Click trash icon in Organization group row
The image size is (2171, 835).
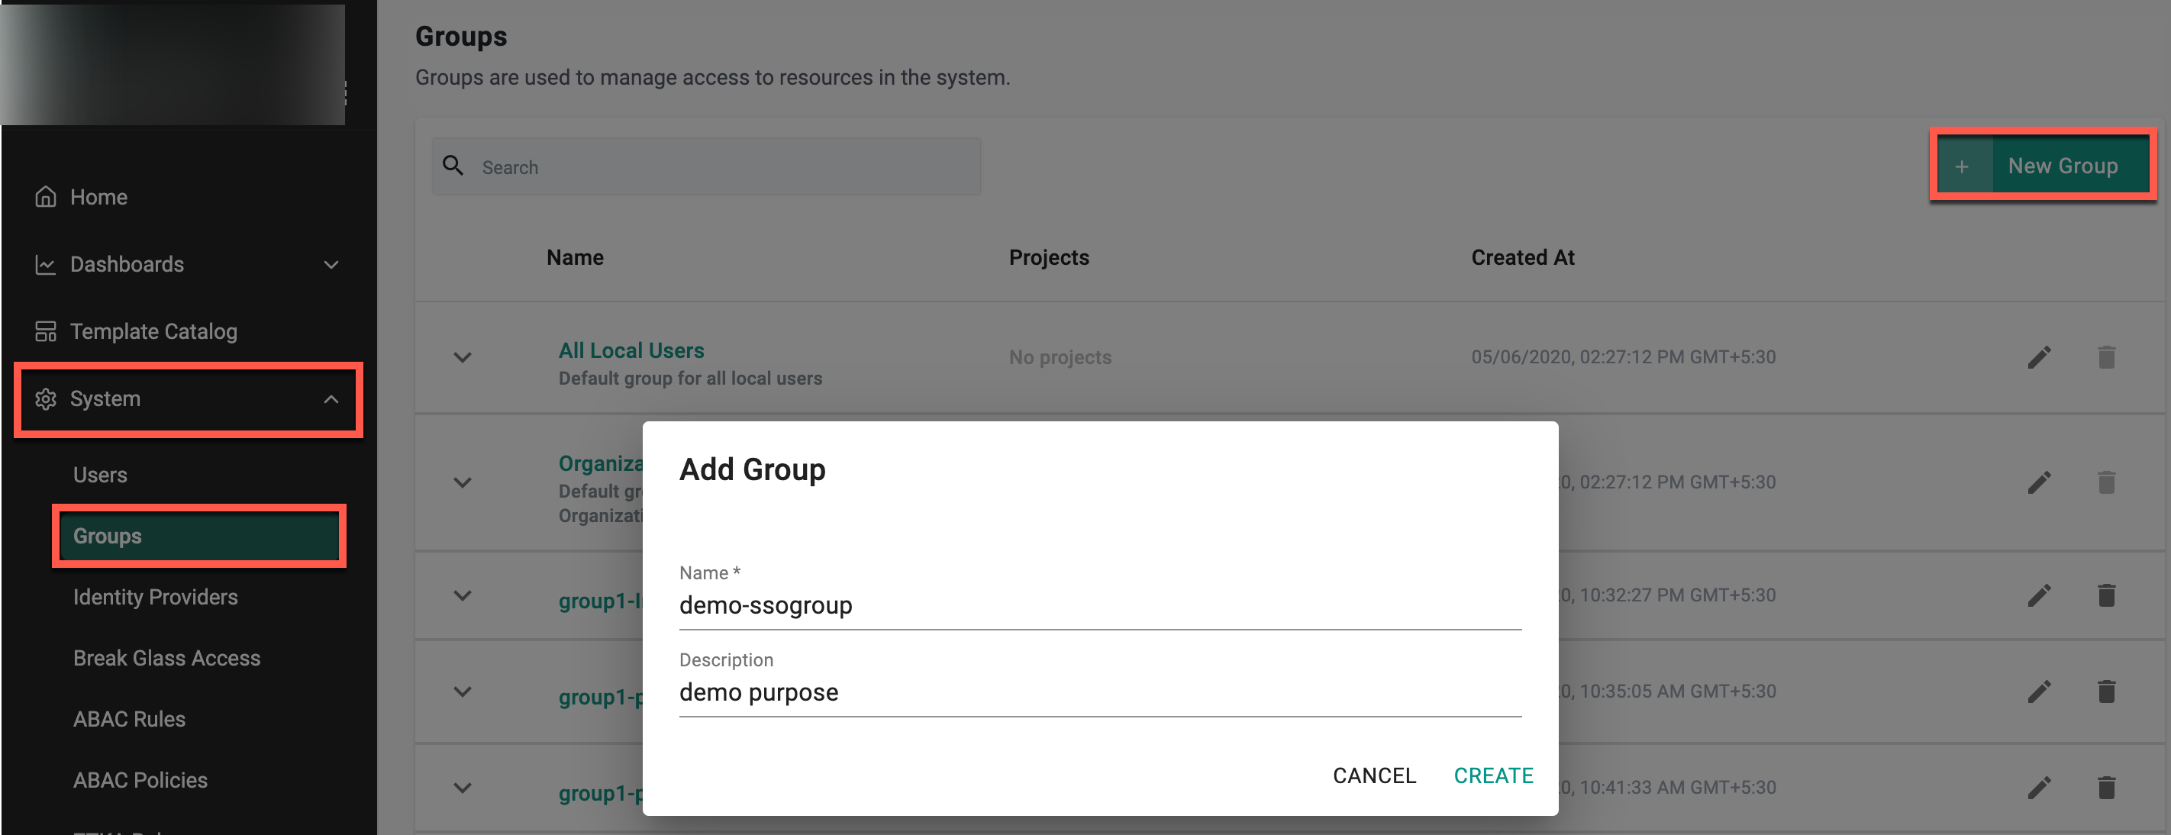tap(2106, 482)
